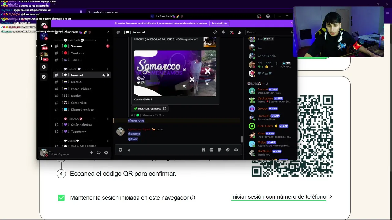Jump to forwarded Stream channel source
Screen dimensions: 392x220
(147, 115)
